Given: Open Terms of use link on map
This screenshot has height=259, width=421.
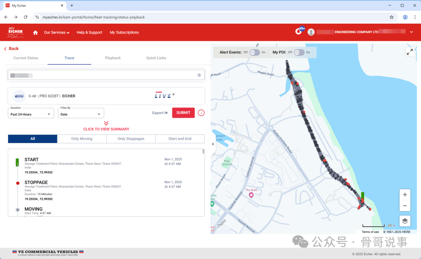Looking at the screenshot, I should pyautogui.click(x=370, y=232).
